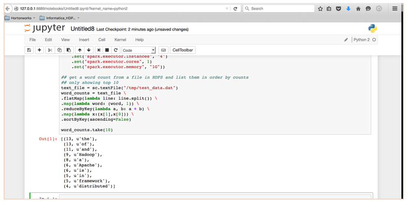The height and width of the screenshot is (201, 406).
Task: Save the notebook with the floppy disk icon
Action: [x=29, y=50]
